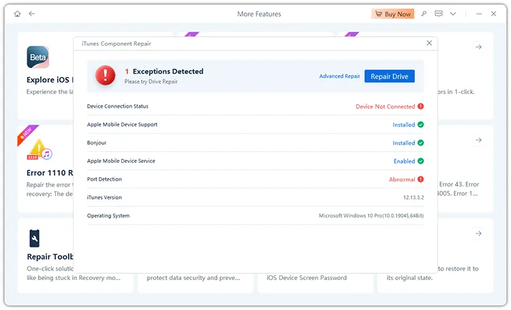The image size is (511, 310).
Task: Click the Beta Explore iOS icon
Action: pos(37,57)
